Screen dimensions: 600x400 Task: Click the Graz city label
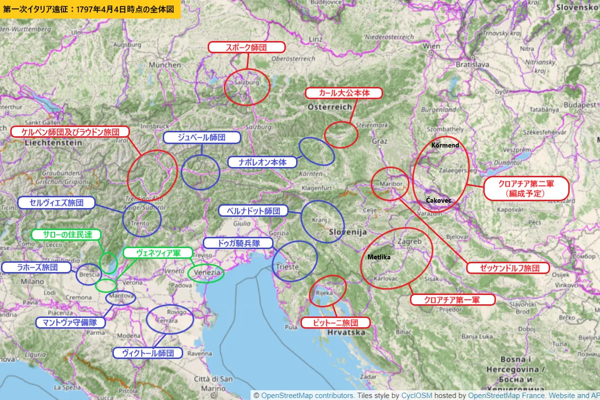pos(380,141)
